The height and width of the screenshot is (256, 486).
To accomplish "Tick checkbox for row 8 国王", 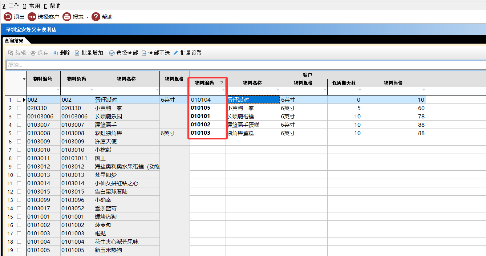I will point(19,158).
